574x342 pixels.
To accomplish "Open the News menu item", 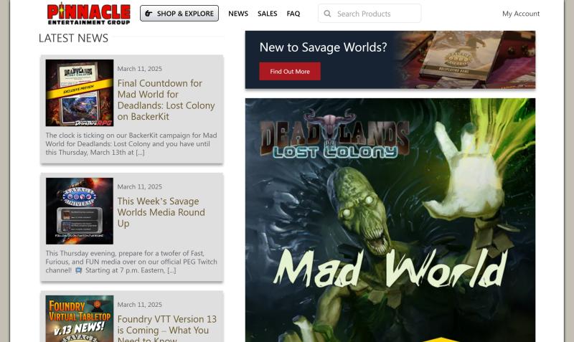I will coord(238,14).
